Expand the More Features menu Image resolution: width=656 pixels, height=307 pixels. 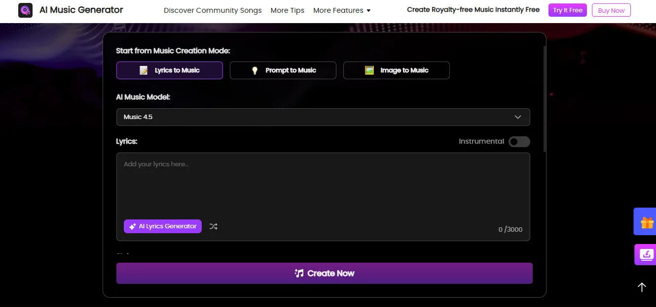click(342, 10)
